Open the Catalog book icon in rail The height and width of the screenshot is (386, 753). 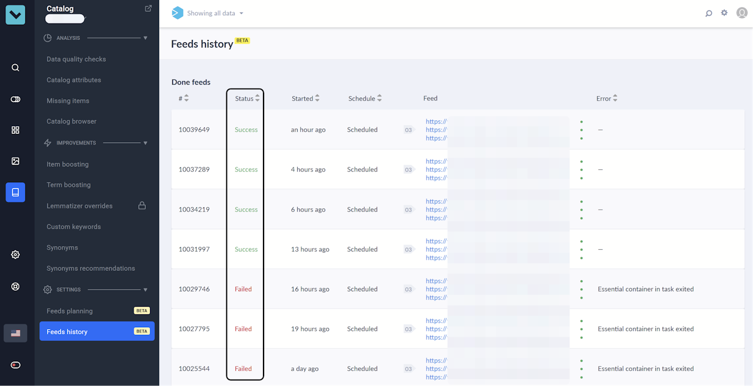(15, 192)
